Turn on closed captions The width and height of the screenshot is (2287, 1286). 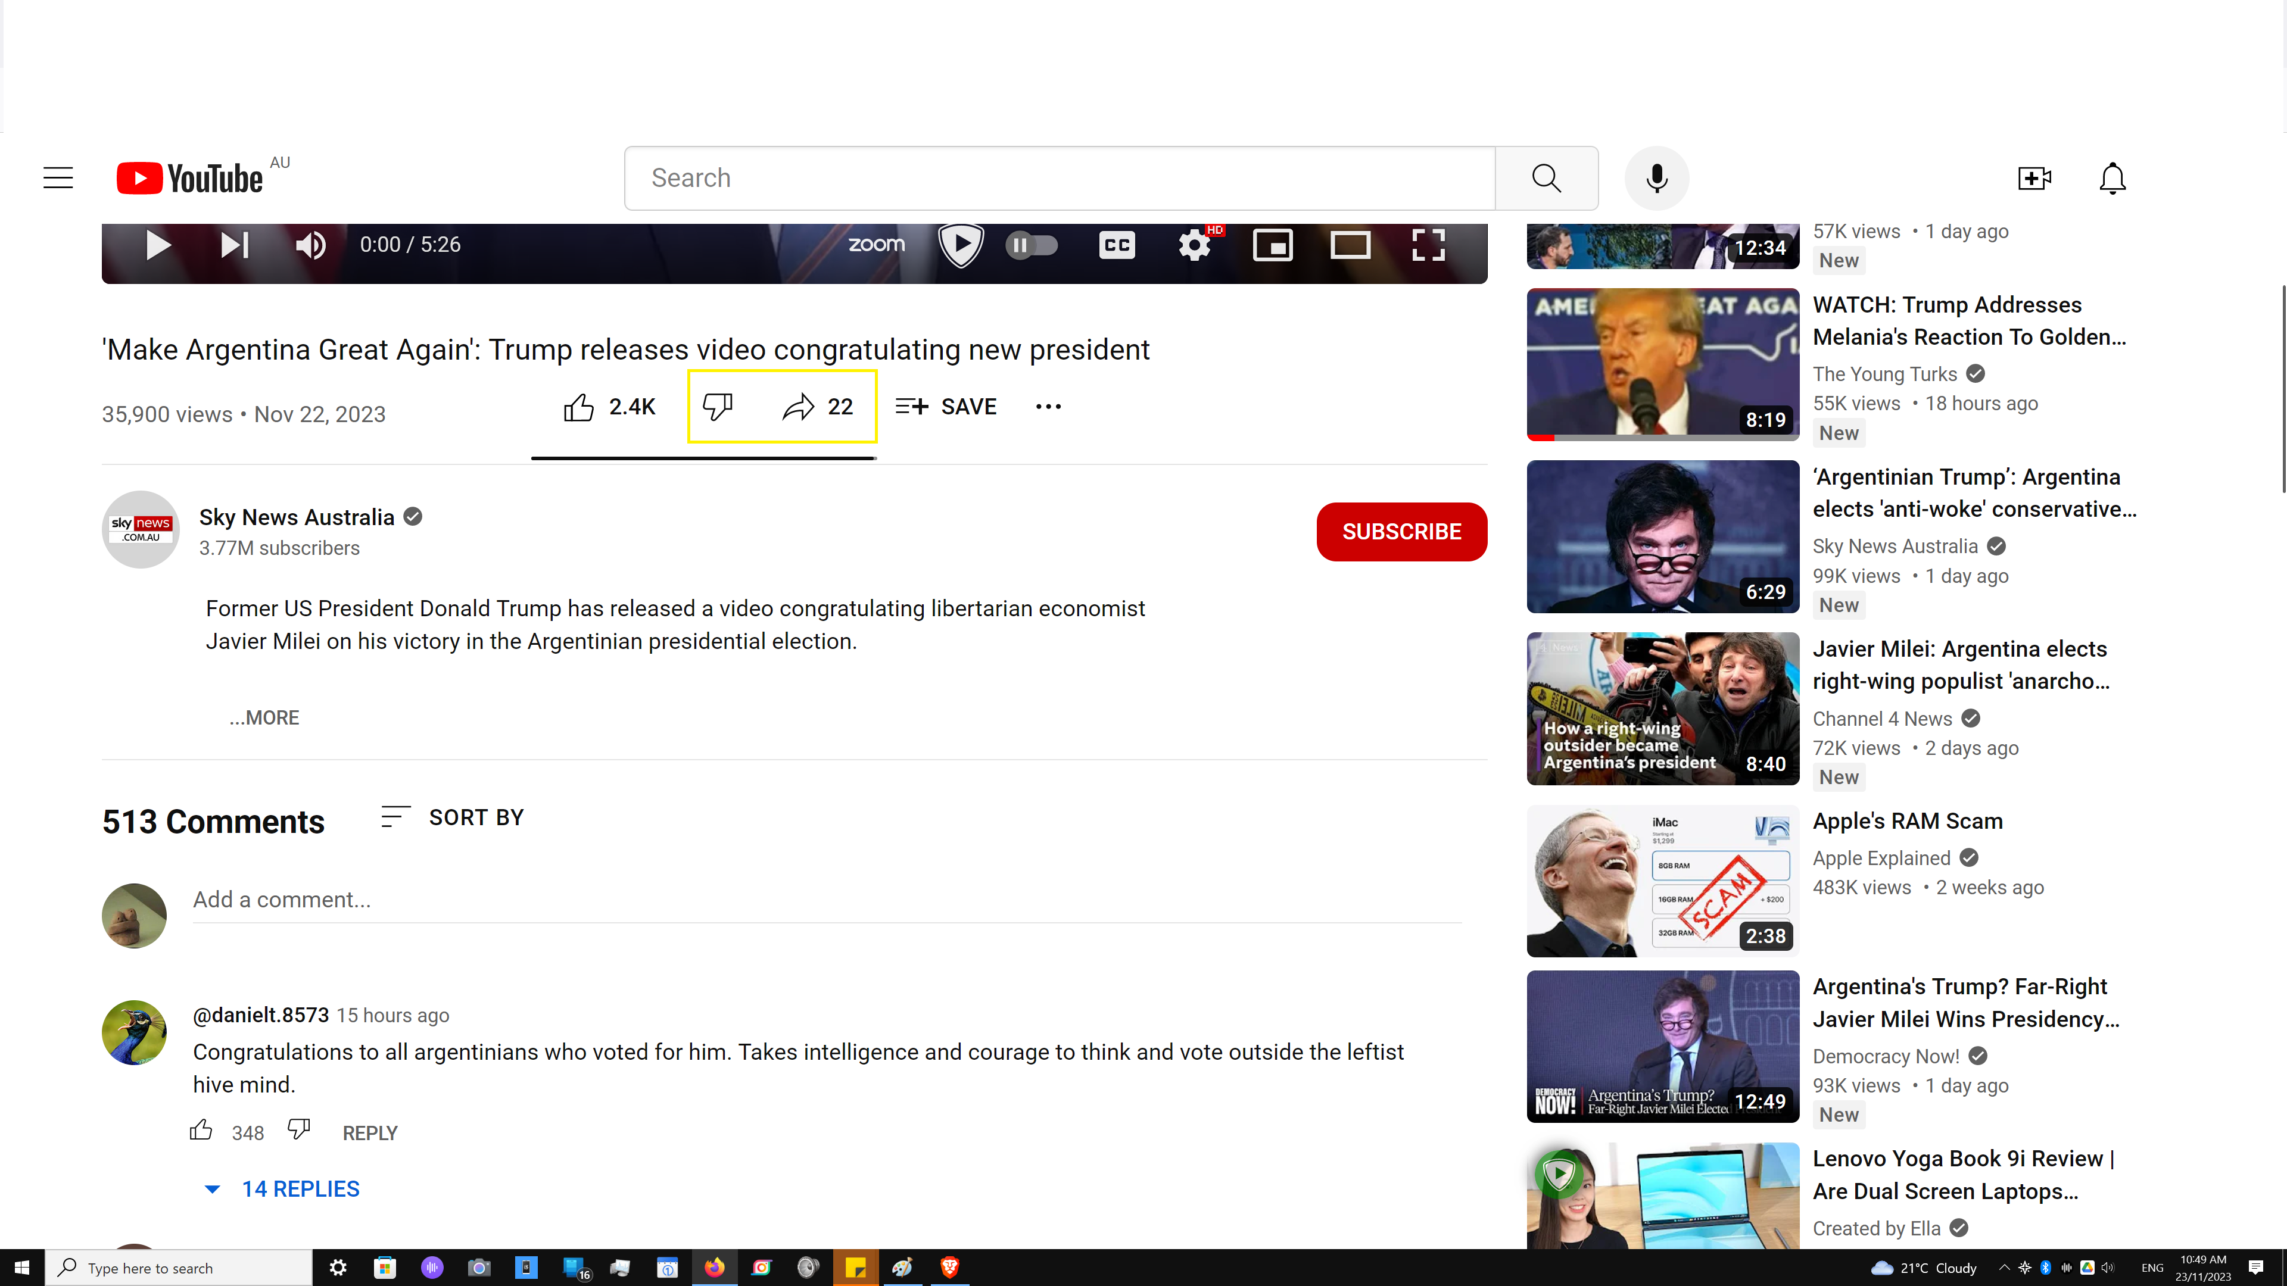tap(1116, 244)
